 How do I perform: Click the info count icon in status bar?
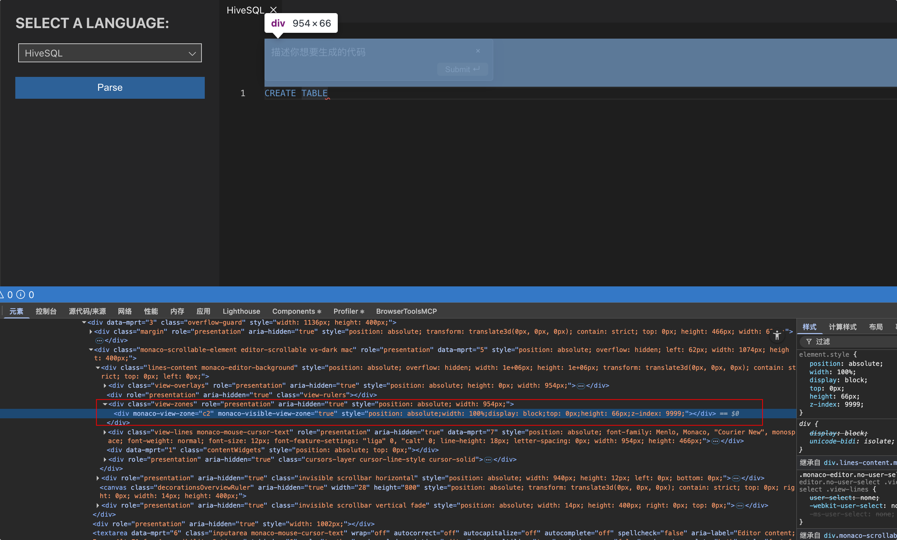pyautogui.click(x=21, y=294)
